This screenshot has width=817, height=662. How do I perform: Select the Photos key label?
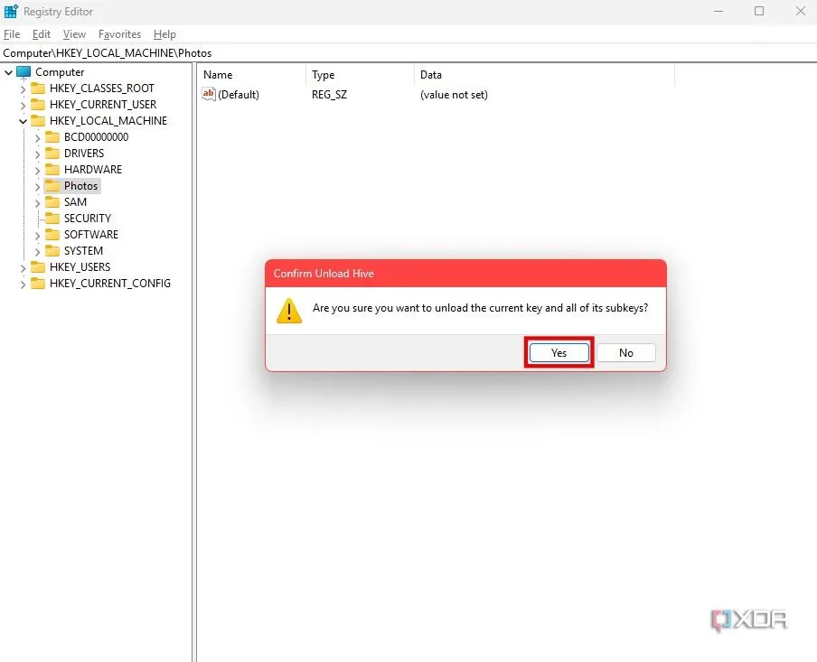pyautogui.click(x=80, y=185)
